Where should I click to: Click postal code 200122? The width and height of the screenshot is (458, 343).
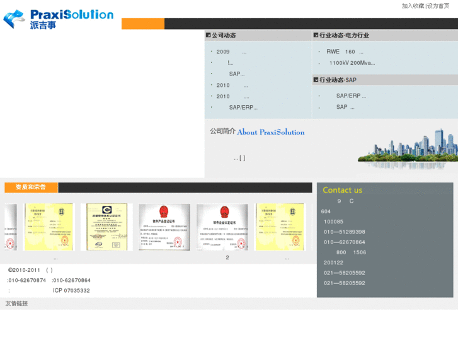[333, 262]
